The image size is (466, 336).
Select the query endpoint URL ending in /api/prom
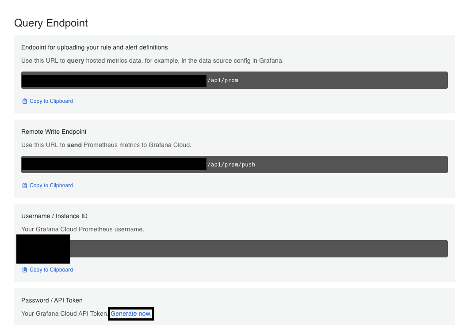click(x=234, y=80)
